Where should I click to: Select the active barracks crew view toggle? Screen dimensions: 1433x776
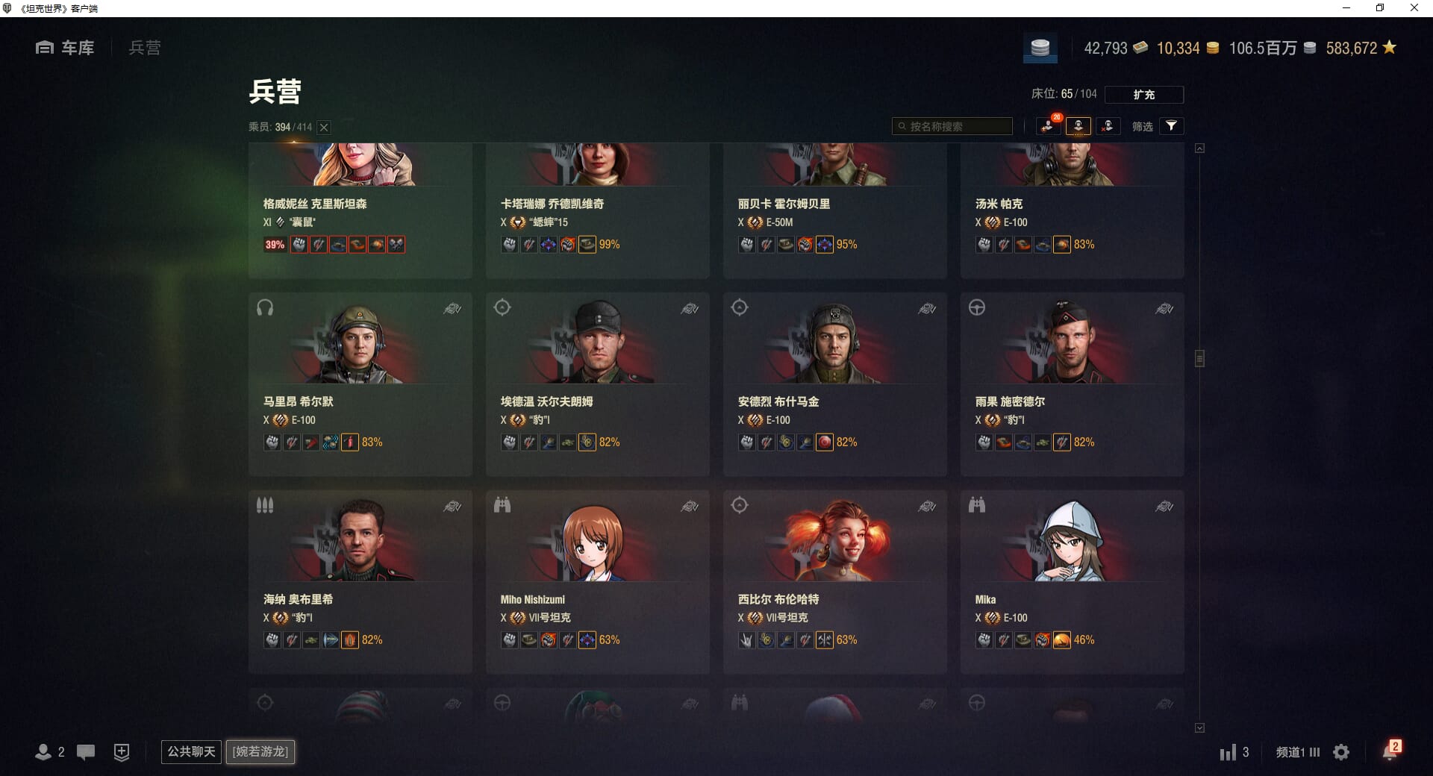[1078, 126]
